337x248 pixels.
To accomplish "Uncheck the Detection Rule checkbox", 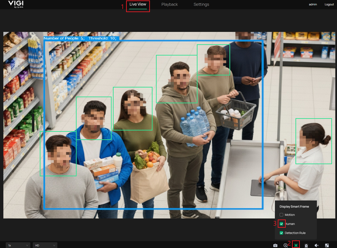I will point(281,233).
